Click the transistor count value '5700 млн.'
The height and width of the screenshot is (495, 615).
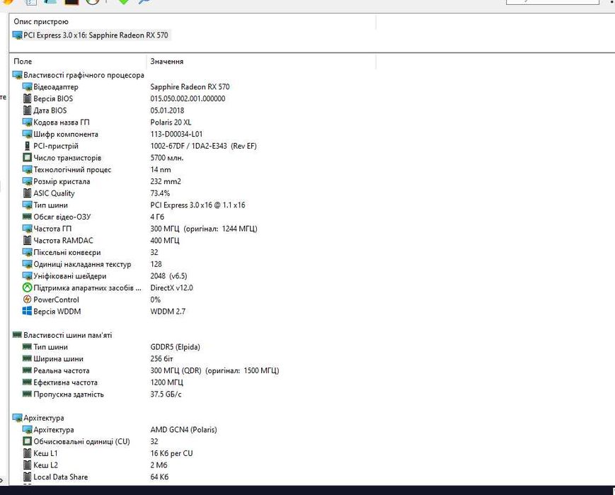[x=167, y=157]
